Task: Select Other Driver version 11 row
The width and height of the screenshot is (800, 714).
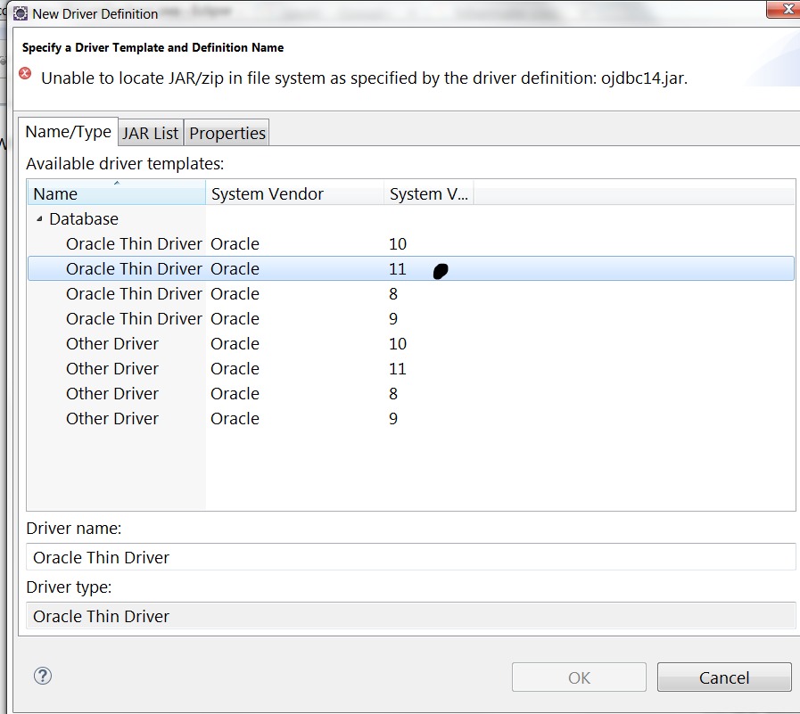Action: coord(411,369)
